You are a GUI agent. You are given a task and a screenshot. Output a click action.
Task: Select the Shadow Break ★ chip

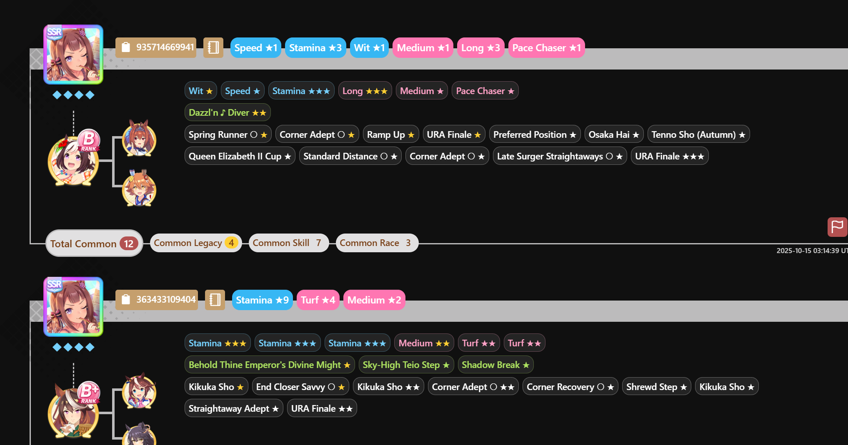[x=496, y=365]
